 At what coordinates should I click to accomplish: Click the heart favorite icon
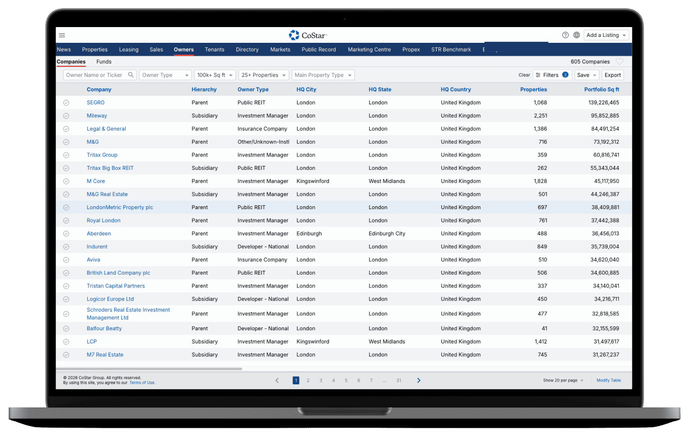point(620,62)
